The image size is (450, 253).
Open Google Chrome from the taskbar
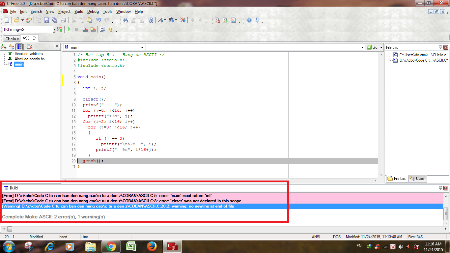(x=111, y=246)
